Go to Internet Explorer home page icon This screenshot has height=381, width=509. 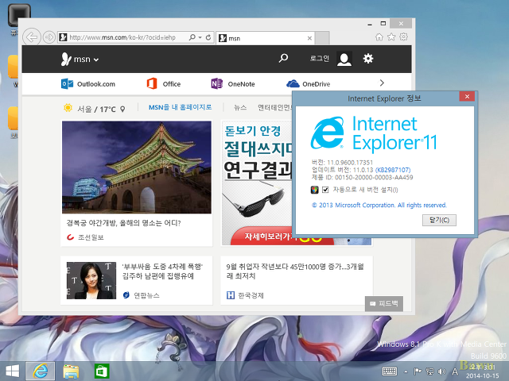click(379, 37)
